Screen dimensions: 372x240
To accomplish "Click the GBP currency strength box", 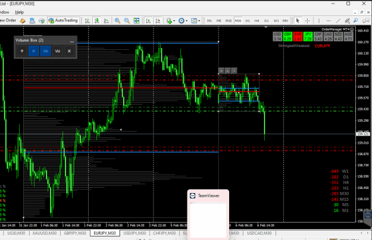I will (x=287, y=36).
